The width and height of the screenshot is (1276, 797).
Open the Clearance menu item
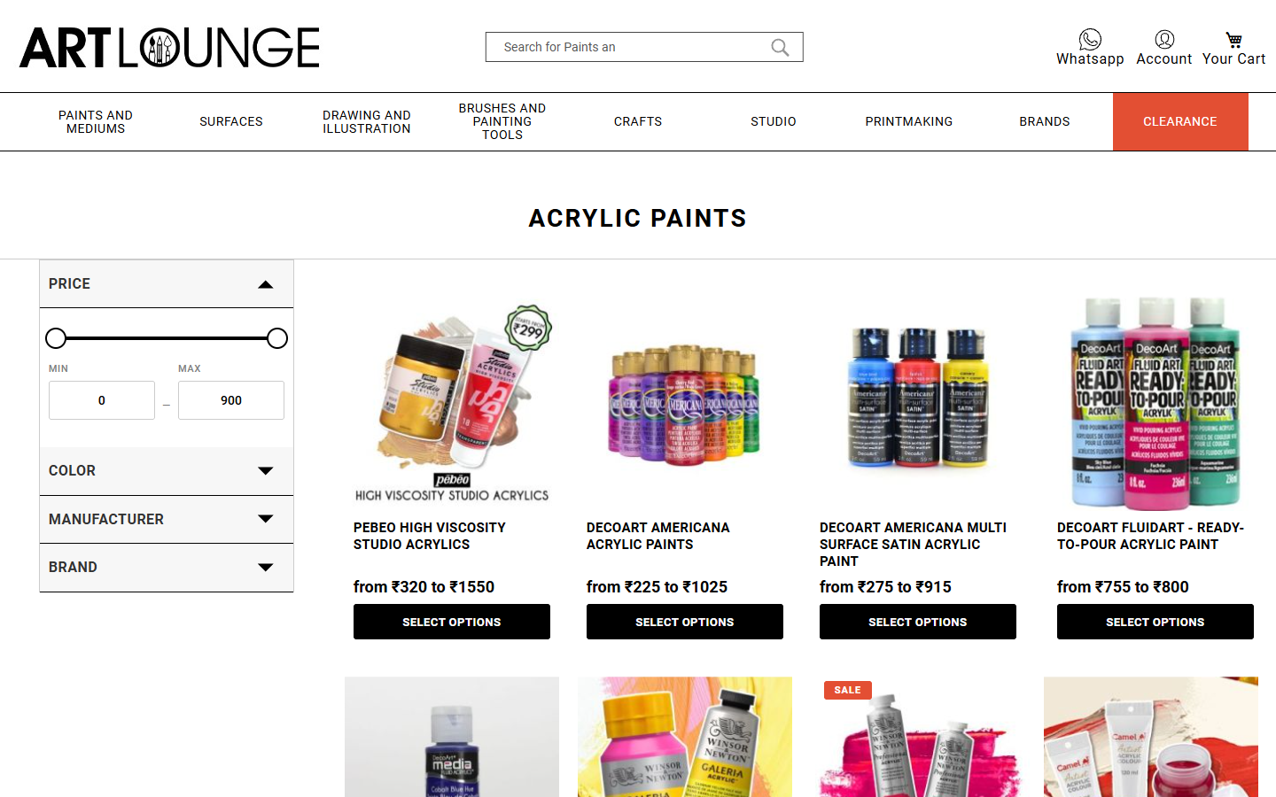tap(1180, 122)
